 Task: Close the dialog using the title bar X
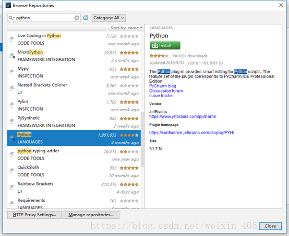pos(281,5)
